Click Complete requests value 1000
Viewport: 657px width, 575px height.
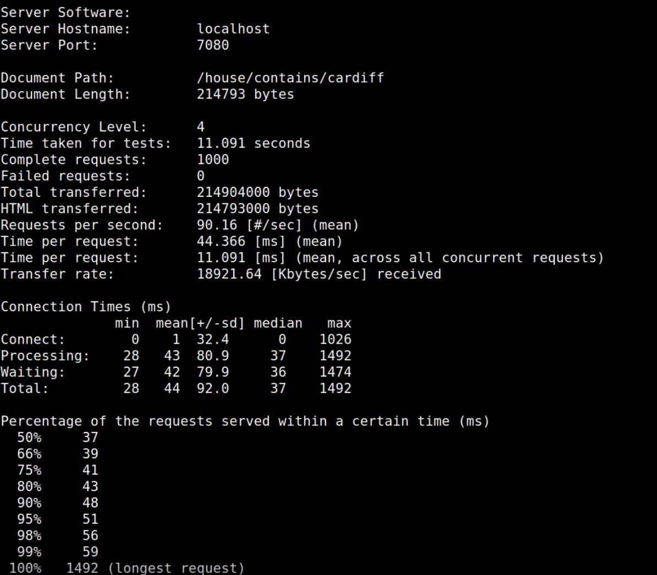(x=213, y=159)
